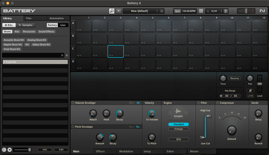Image resolution: width=269 pixels, height=155 pixels.
Task: Clear the search with X icon
Action: (62, 55)
